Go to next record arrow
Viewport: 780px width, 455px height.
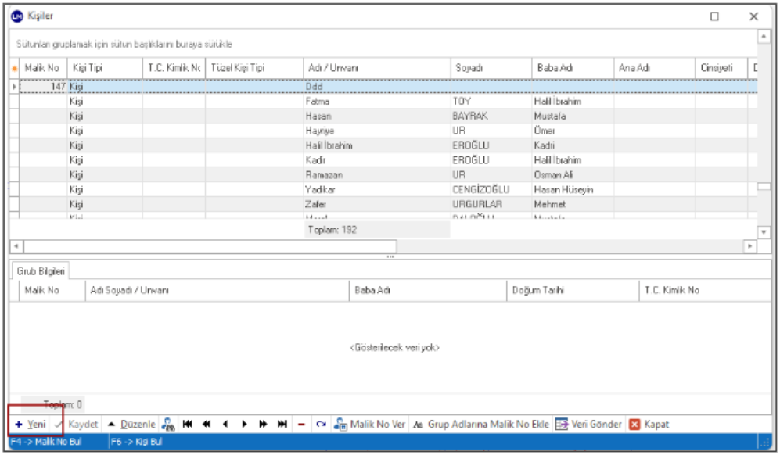pos(244,425)
